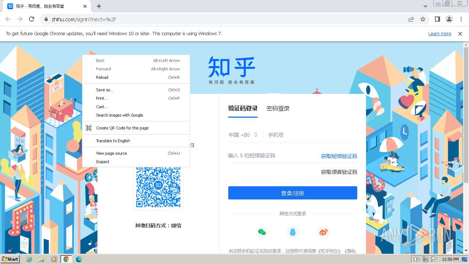
Task: Click the 手机号 phone number field
Action: [312, 135]
